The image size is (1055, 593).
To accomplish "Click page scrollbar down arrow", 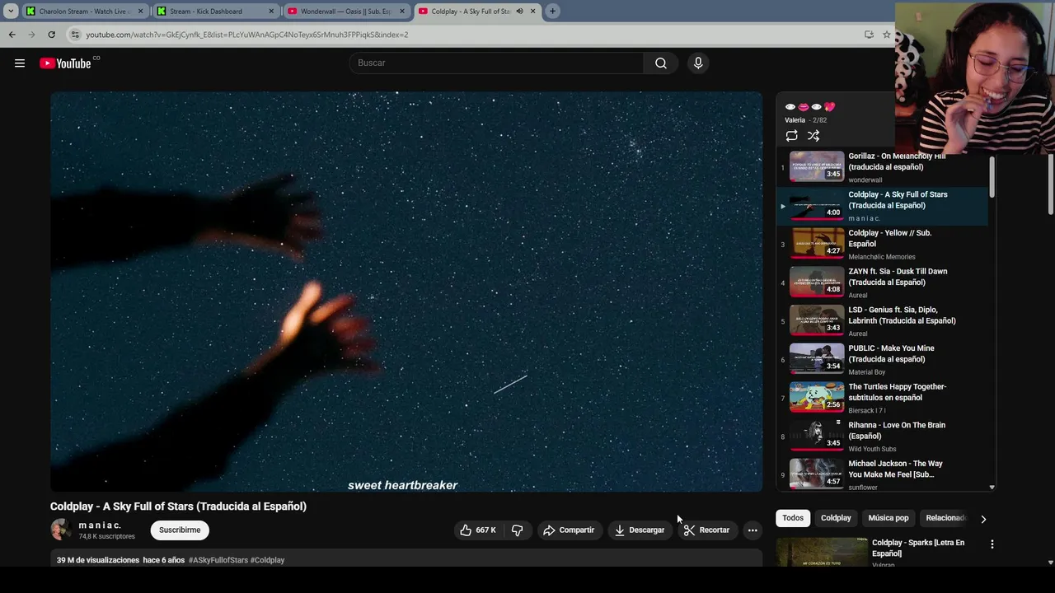I will pos(1050,563).
